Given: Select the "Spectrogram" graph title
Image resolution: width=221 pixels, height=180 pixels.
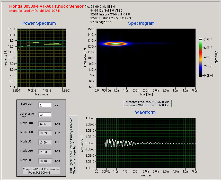Looking at the screenshot, I should [x=141, y=23].
